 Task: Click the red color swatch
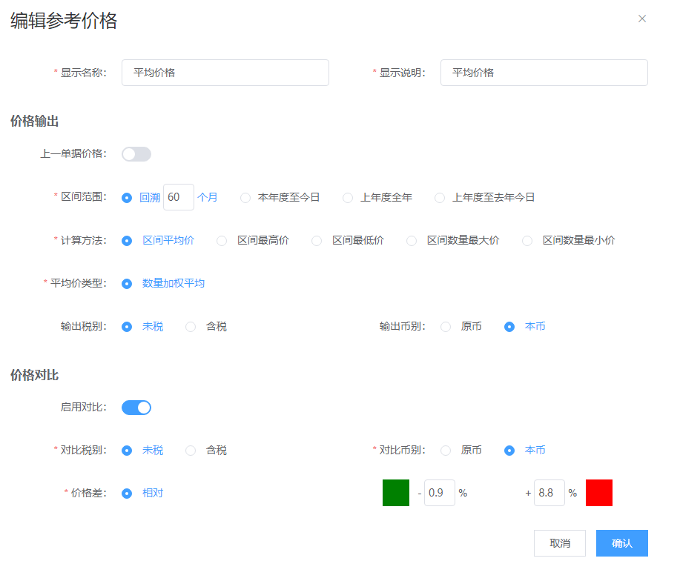pos(599,493)
